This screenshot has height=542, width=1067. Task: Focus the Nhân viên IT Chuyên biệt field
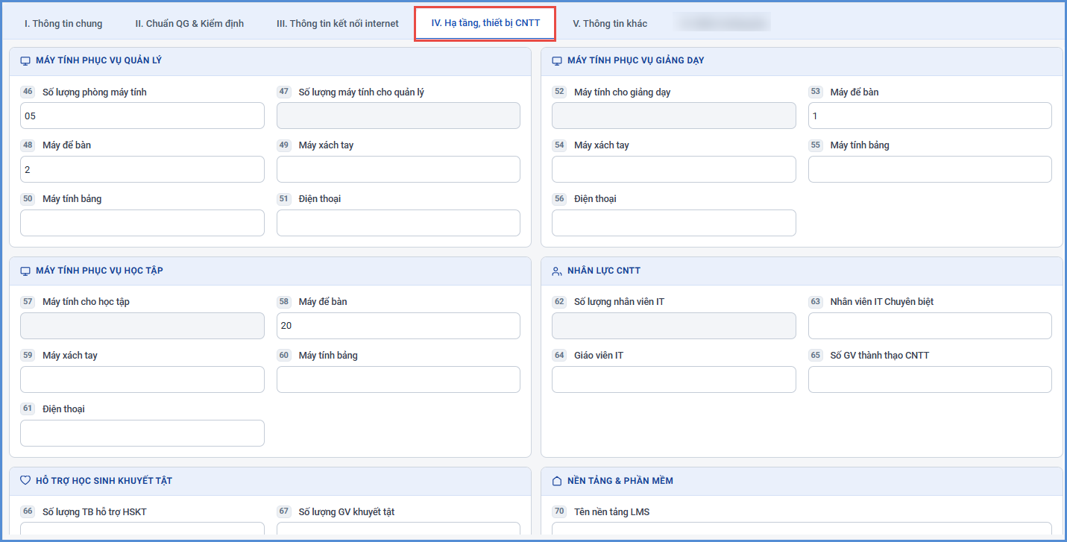pos(930,326)
